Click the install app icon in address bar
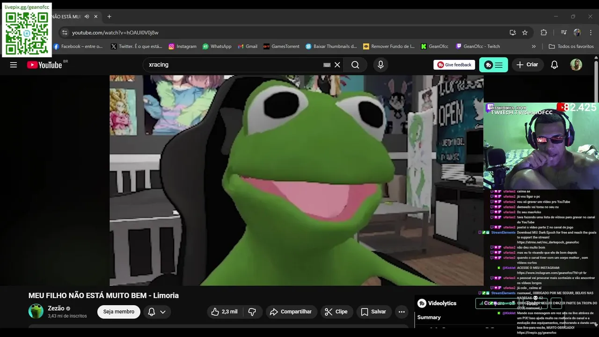Viewport: 599px width, 337px height. [512, 33]
